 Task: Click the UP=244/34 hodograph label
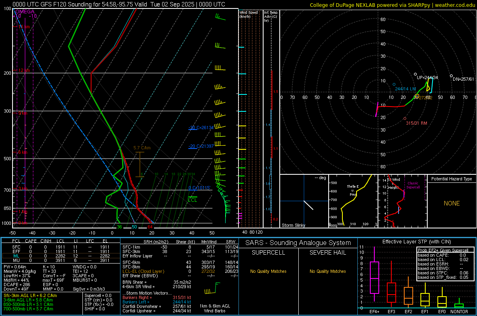coord(427,77)
